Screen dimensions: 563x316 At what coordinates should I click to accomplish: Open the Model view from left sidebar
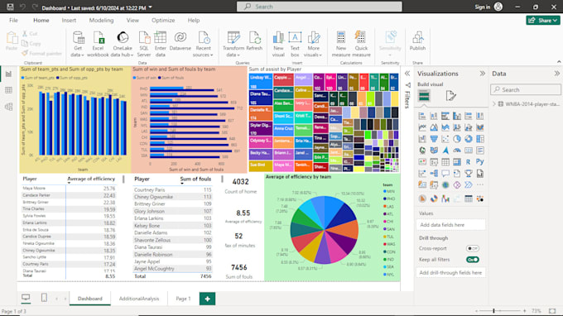click(8, 107)
